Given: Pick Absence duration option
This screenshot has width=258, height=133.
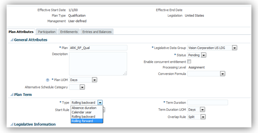Looking at the screenshot, I should click(84, 108).
